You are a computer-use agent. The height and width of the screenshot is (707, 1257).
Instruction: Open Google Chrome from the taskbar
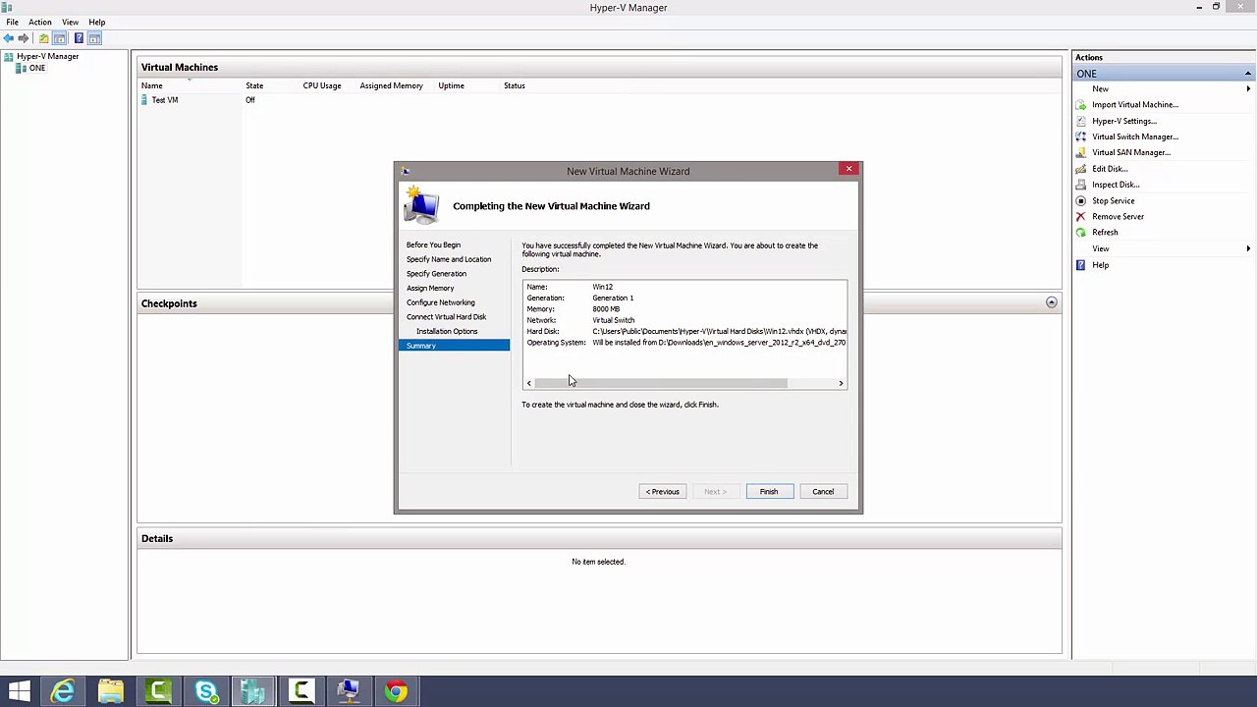coord(396,692)
